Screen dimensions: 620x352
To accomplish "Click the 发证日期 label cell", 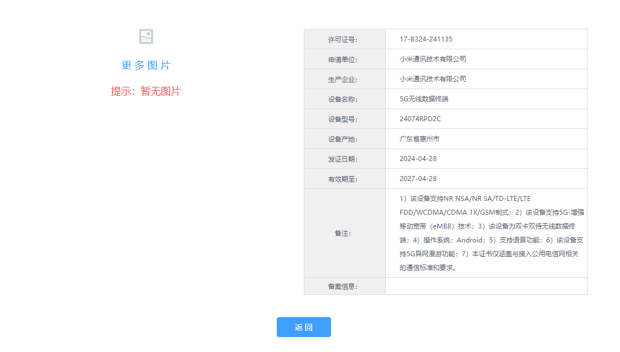I will (345, 159).
